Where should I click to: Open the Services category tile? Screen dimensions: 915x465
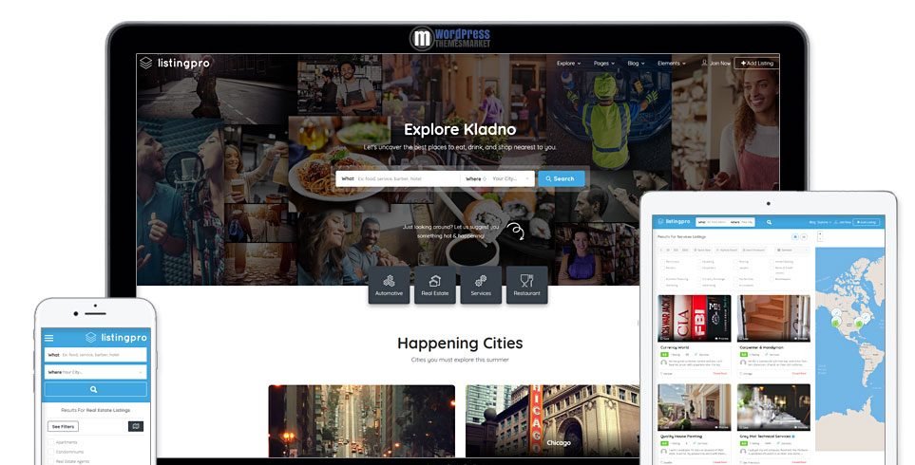click(481, 285)
